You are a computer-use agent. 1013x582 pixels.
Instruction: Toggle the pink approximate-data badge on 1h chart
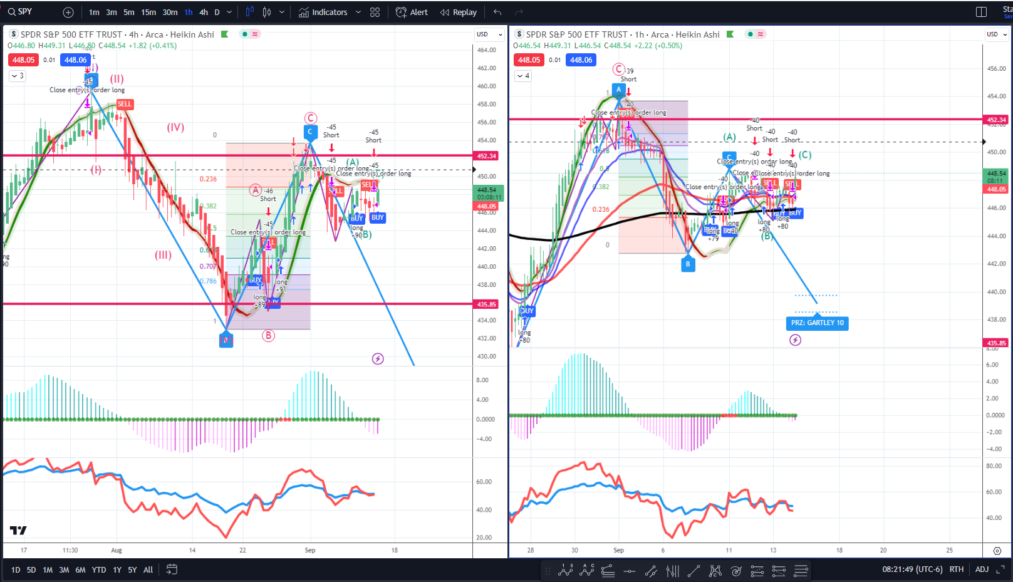761,34
